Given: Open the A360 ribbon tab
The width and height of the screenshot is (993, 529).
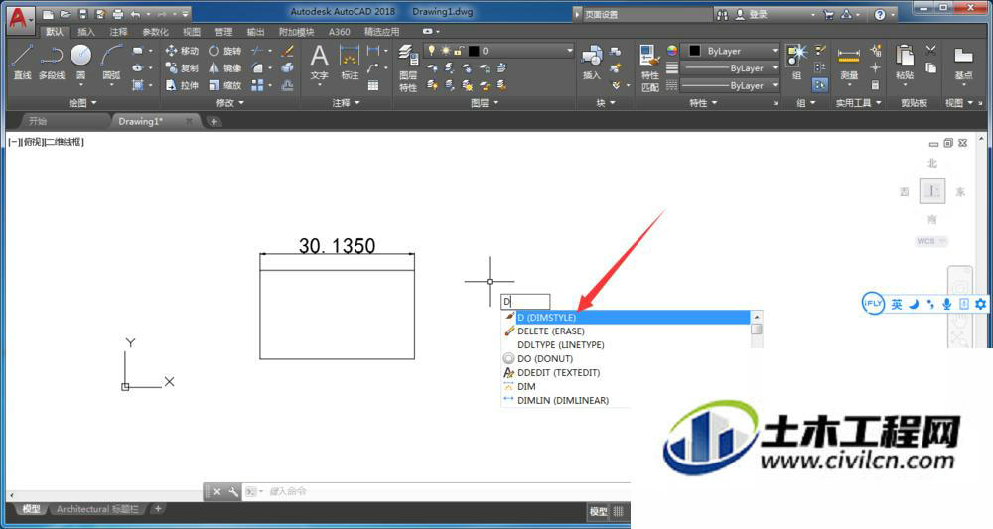Looking at the screenshot, I should tap(339, 31).
